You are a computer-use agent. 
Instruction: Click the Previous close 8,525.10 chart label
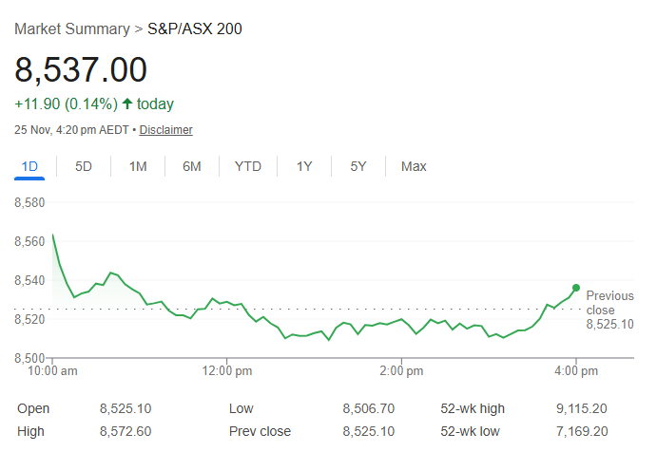tap(609, 311)
